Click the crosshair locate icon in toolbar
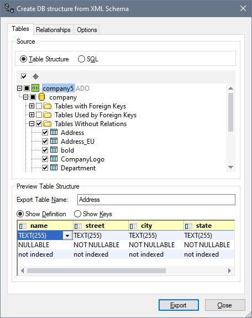Screen dimensions: 252x318 coord(36,77)
